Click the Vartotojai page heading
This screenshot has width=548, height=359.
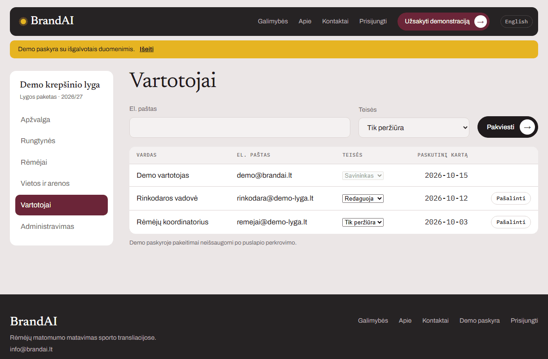[173, 81]
